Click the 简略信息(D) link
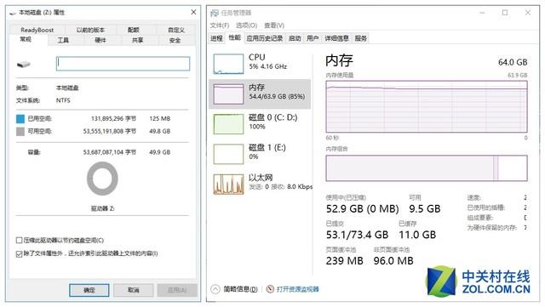The image size is (545, 307). 240,289
